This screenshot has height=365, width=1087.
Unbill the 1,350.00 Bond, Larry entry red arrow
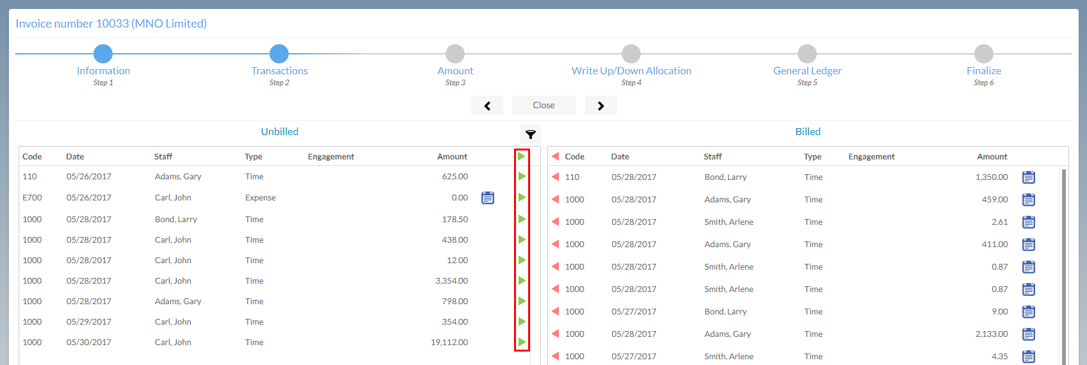click(x=555, y=177)
